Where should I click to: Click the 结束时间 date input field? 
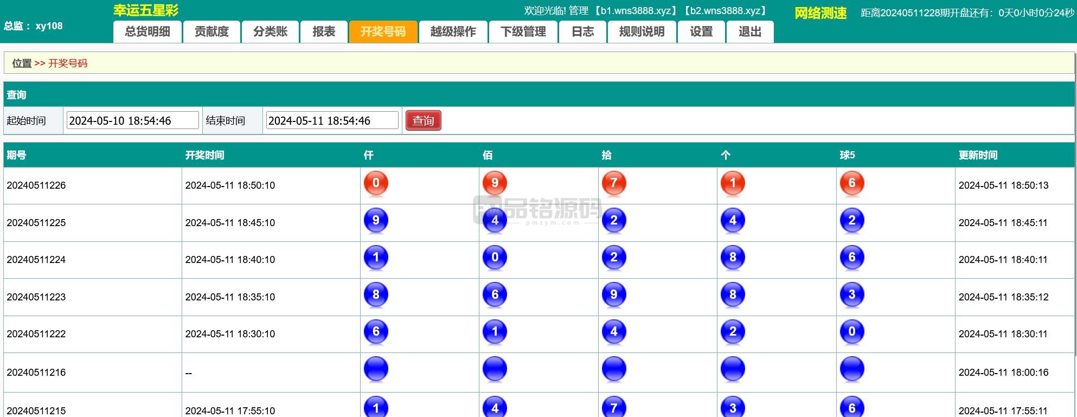pos(332,121)
